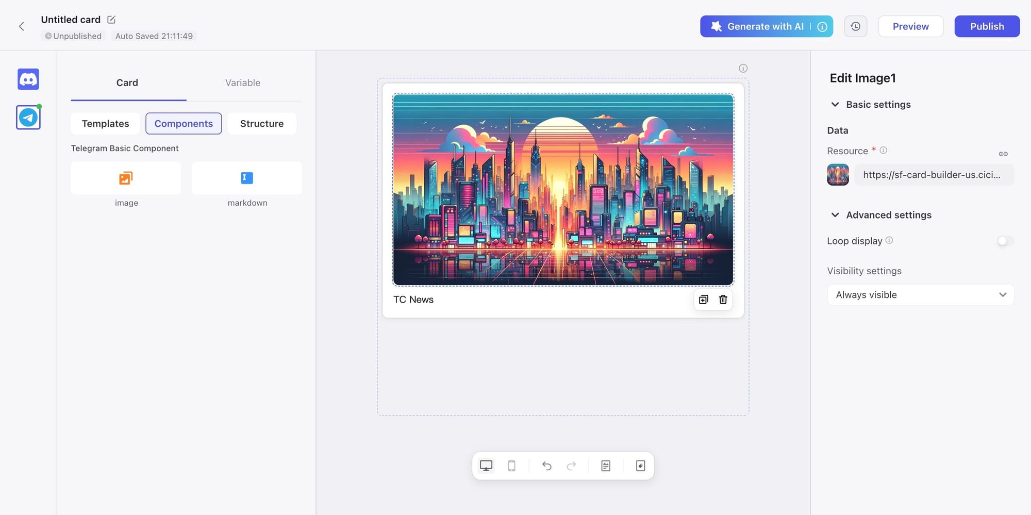Open the Structure section
The width and height of the screenshot is (1031, 515).
pyautogui.click(x=262, y=124)
